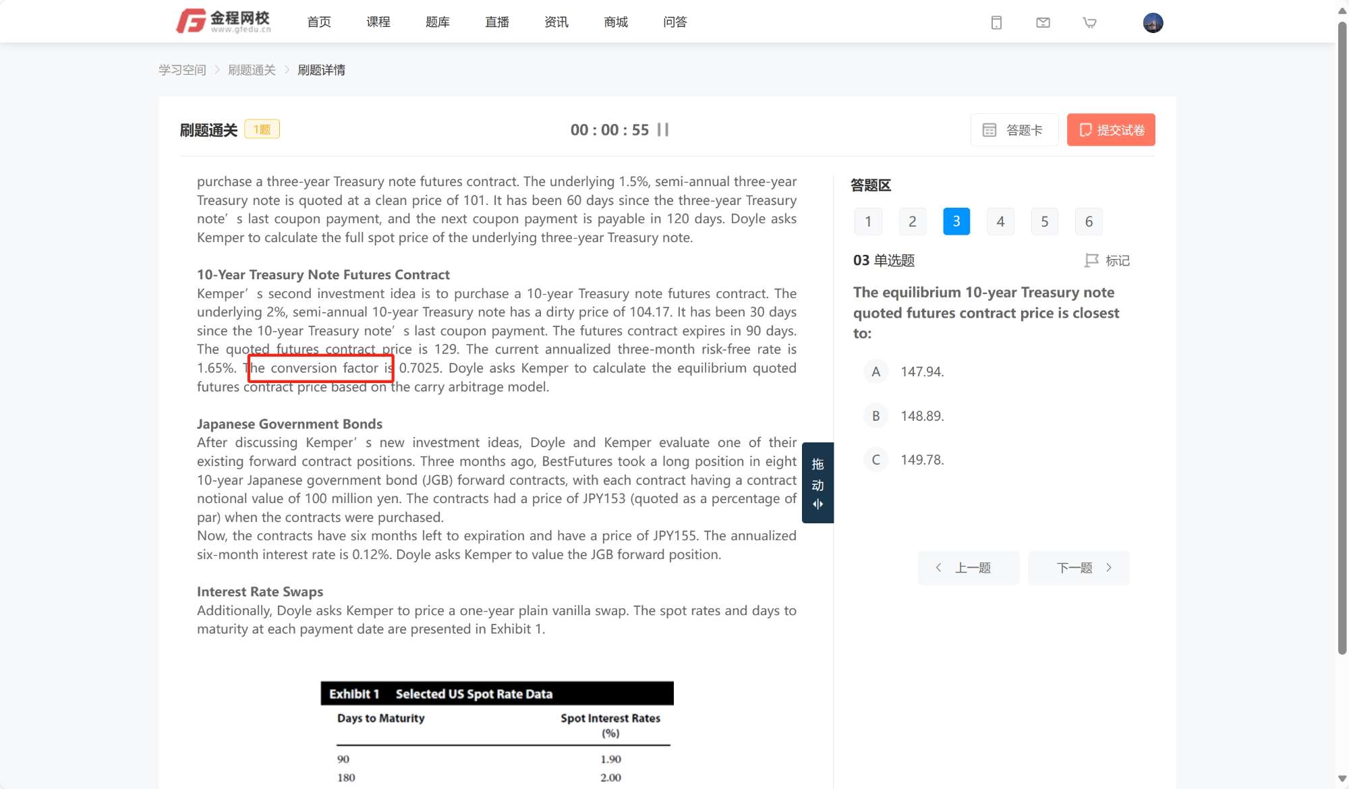Click 刷题通关 breadcrumb link
Screen dimensions: 1349x789
click(x=252, y=70)
